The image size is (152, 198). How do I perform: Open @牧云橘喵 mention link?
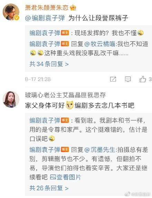[x=99, y=44]
